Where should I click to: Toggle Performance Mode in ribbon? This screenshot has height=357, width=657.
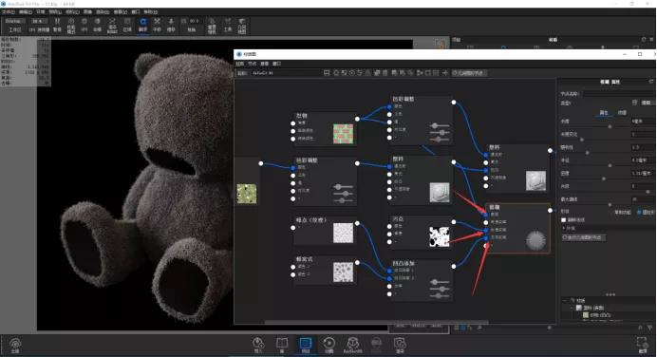click(x=71, y=25)
